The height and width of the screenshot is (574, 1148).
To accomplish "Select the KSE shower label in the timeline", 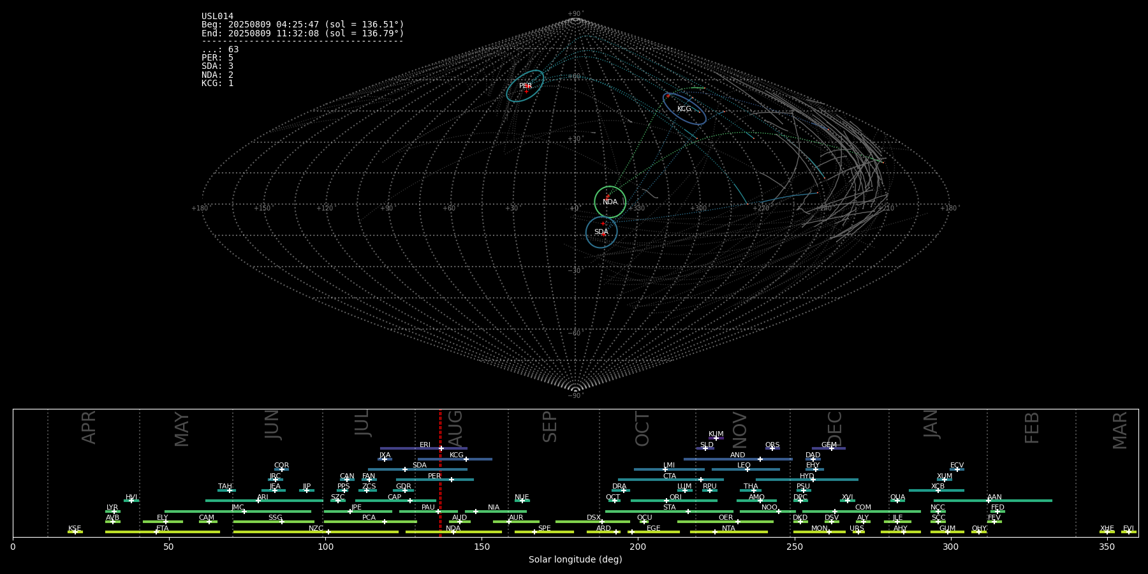I will coord(75,529).
